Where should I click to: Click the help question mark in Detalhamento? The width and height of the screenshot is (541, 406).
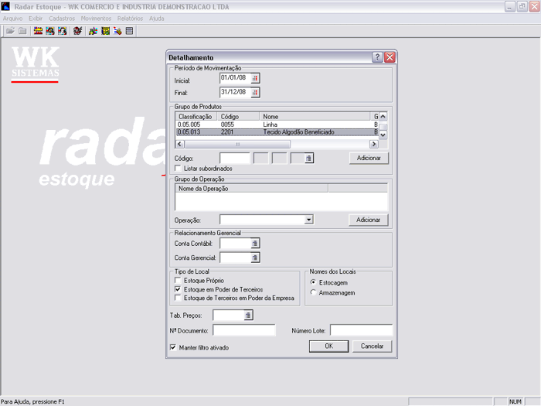[x=377, y=57]
